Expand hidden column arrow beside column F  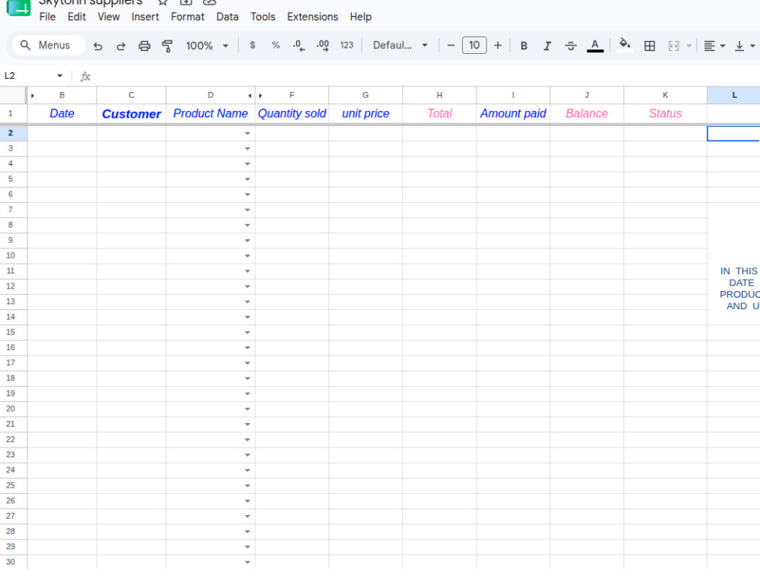click(260, 96)
